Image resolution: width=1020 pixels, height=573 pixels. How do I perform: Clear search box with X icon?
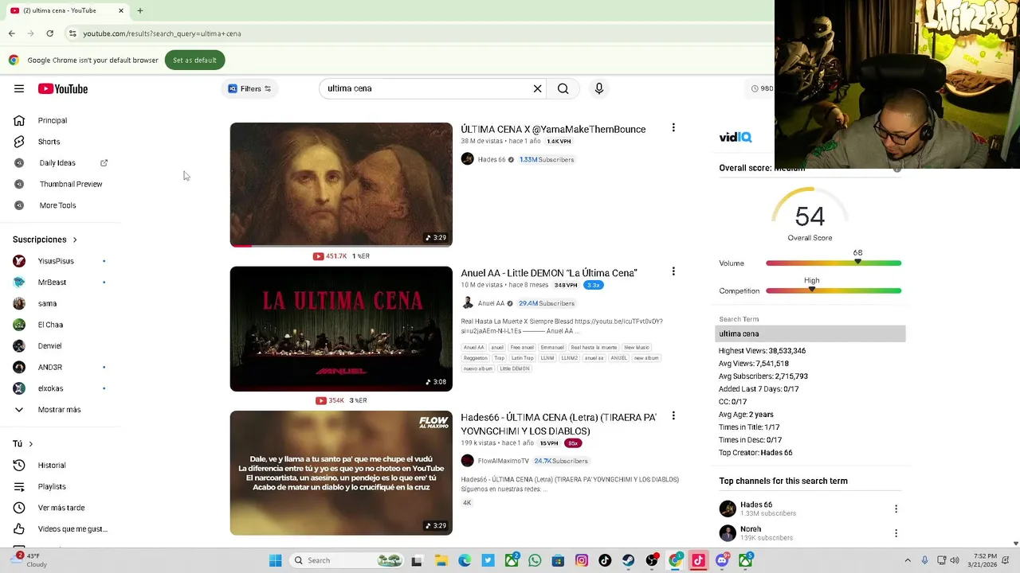click(537, 88)
